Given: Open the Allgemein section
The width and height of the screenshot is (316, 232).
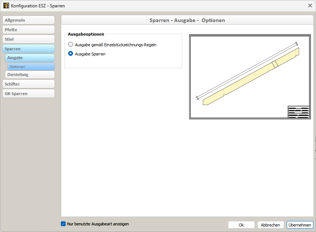Looking at the screenshot, I should (29, 20).
